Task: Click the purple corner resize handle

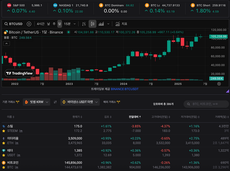Action: click(x=228, y=91)
